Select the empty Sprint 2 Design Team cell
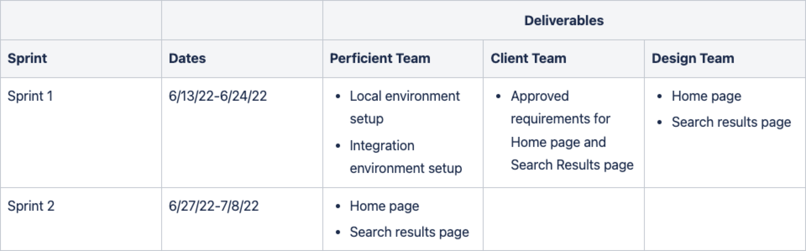This screenshot has width=806, height=251. 725,219
